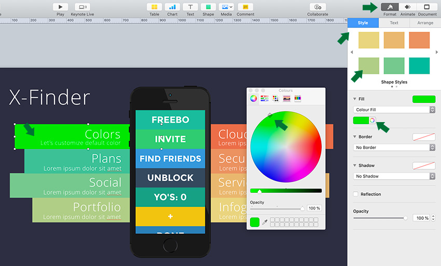Select colour wheel mode in Colours window

(253, 98)
